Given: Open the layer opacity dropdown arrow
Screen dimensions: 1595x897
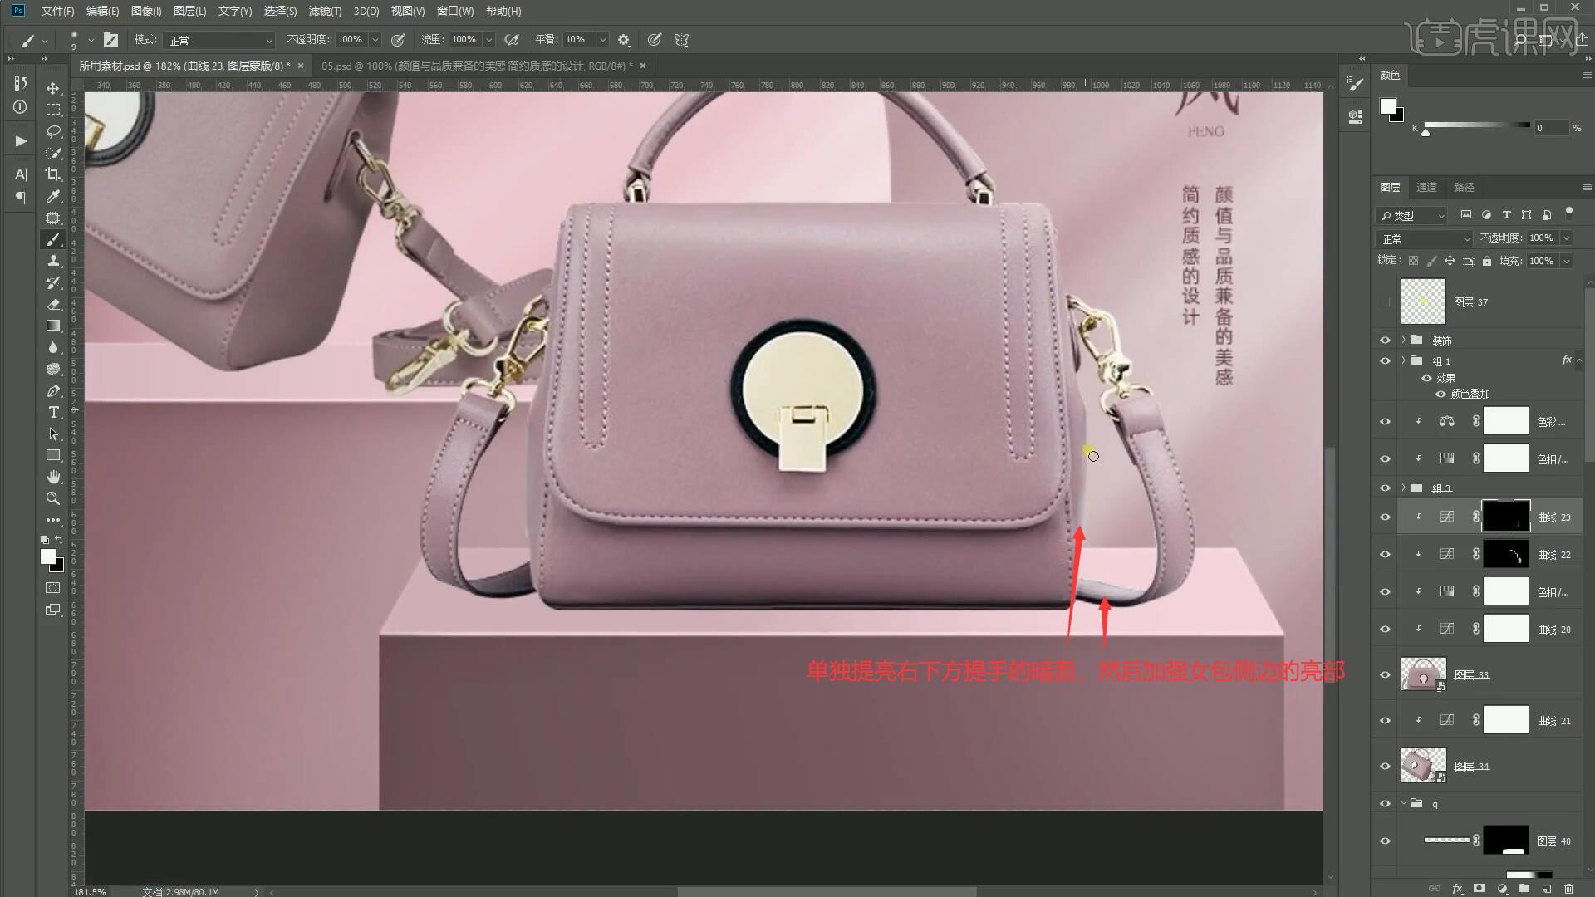Looking at the screenshot, I should coord(1567,238).
